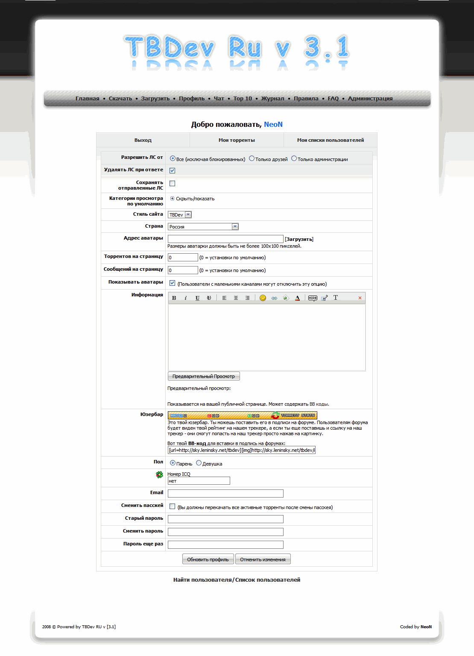Click the NeoN username link in welcome
The image size is (474, 656).
click(x=273, y=124)
